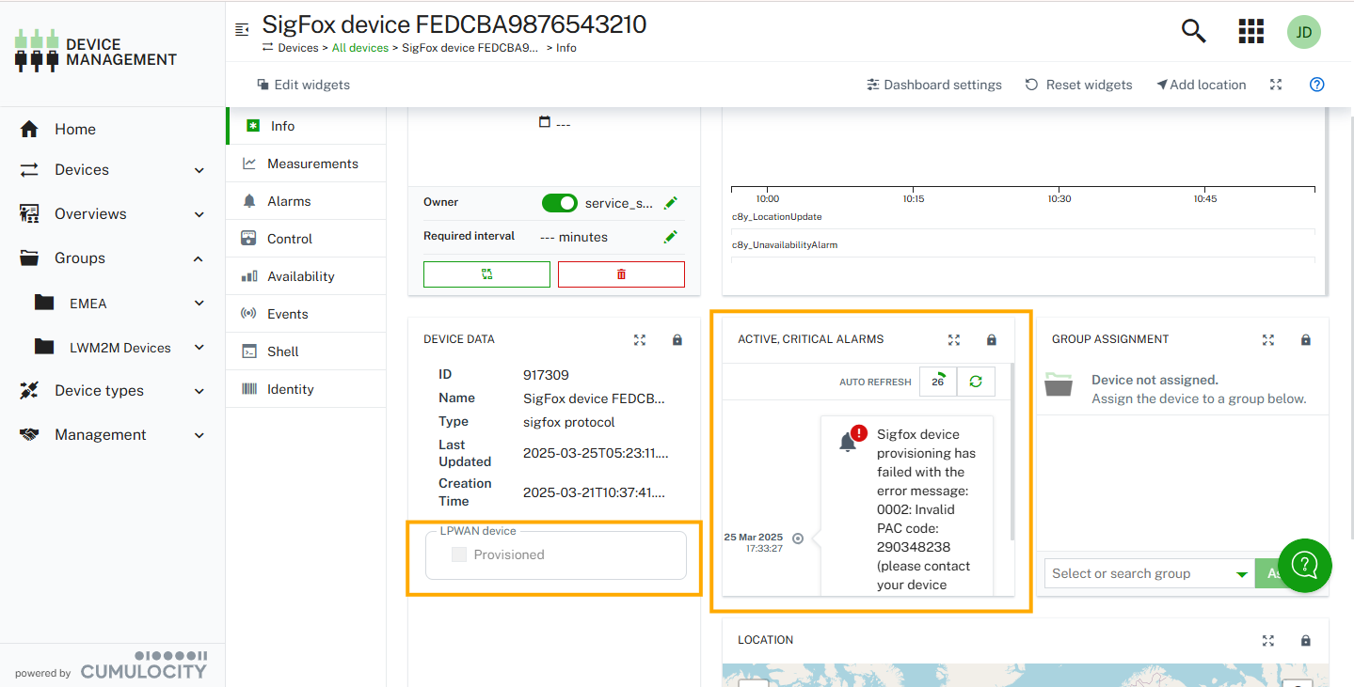The image size is (1354, 687).
Task: Toggle the auto refresh countdown button
Action: [938, 382]
